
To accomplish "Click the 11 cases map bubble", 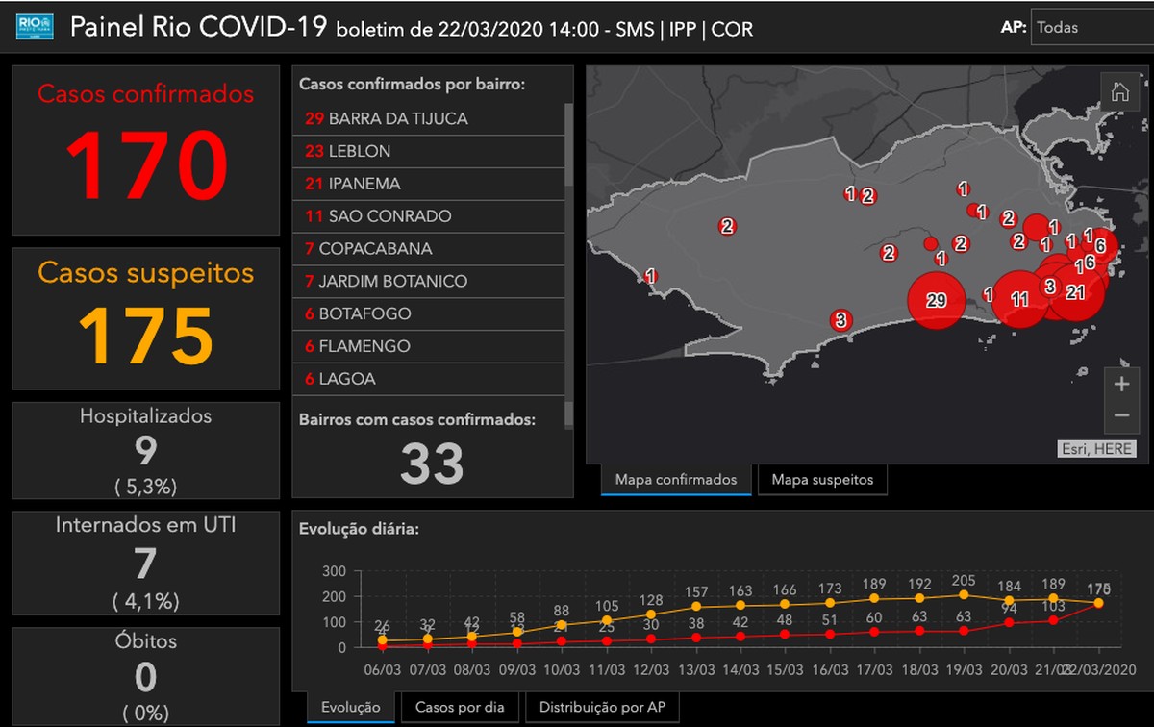I will coord(1019,300).
